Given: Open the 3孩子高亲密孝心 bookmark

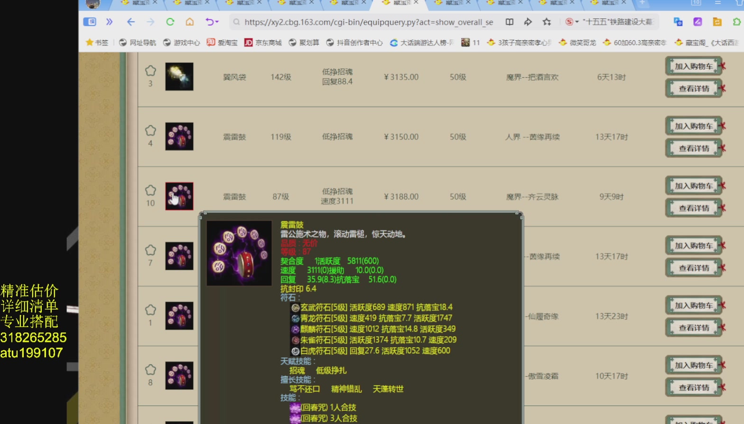Looking at the screenshot, I should [x=520, y=43].
